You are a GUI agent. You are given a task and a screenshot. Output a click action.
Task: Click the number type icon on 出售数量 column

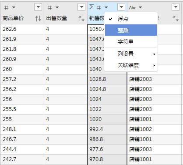(x=49, y=7)
